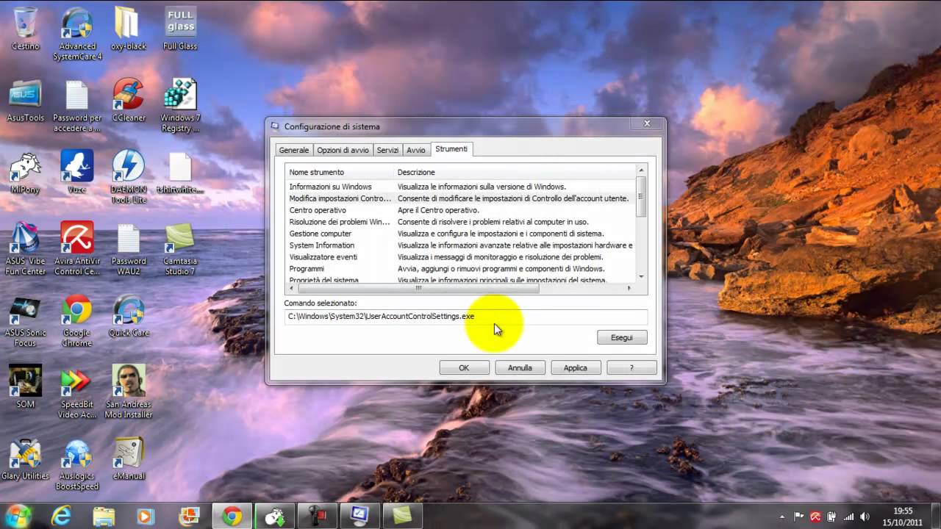The width and height of the screenshot is (941, 529).
Task: Open Camtasia Studio 7 shortcut
Action: pyautogui.click(x=180, y=249)
